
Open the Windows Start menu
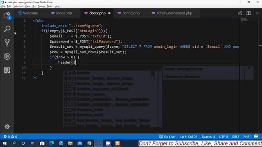point(5,143)
